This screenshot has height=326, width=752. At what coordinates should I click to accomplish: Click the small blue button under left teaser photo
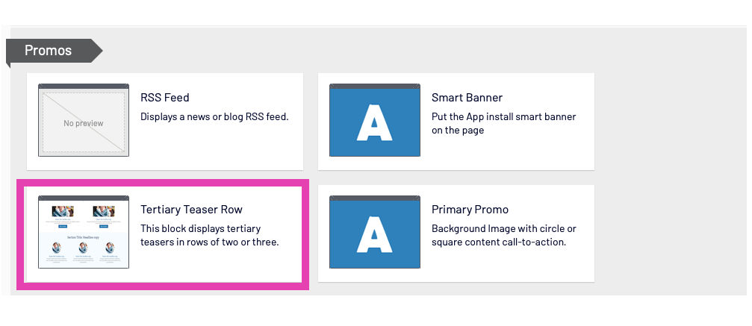63,225
